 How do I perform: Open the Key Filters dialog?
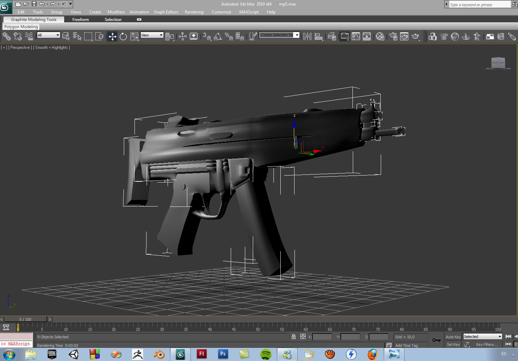click(487, 344)
